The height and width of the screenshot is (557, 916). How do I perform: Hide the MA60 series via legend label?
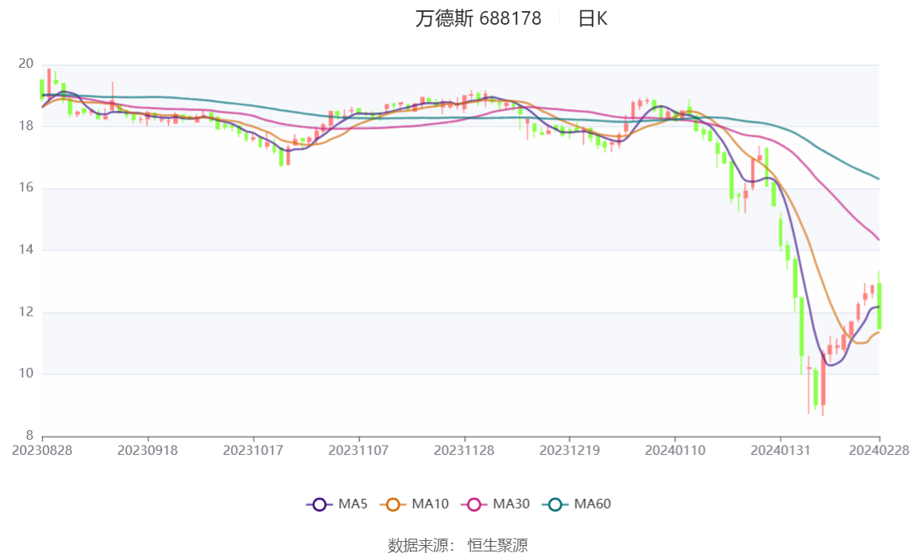[x=592, y=504]
